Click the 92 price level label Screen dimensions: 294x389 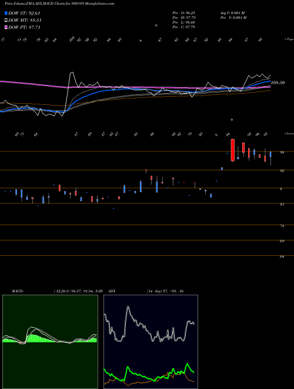coord(282,171)
